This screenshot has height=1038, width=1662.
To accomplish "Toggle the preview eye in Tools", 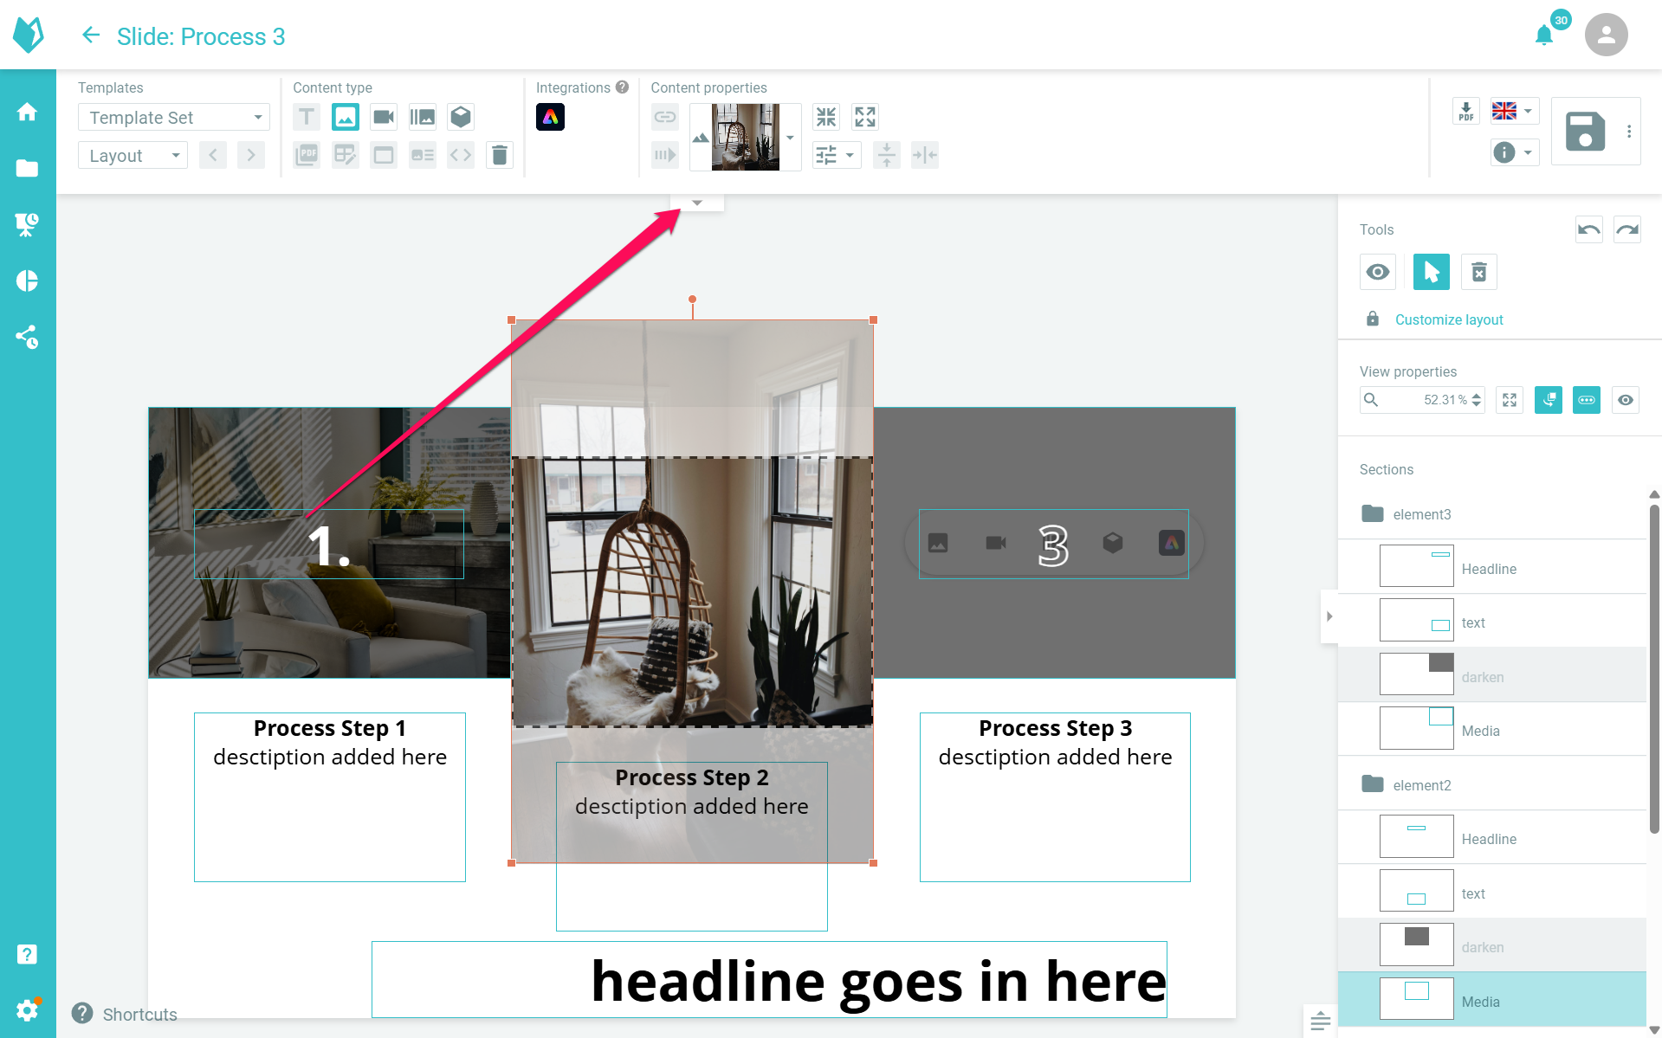I will 1377,272.
